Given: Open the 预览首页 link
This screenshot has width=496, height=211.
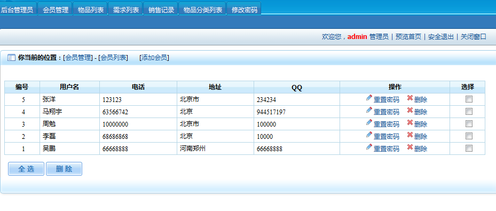Looking at the screenshot, I should 408,37.
